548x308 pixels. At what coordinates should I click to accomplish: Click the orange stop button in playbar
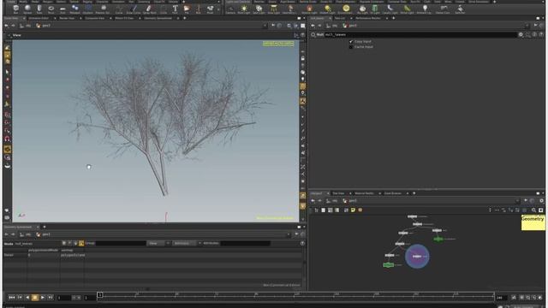pyautogui.click(x=35, y=298)
